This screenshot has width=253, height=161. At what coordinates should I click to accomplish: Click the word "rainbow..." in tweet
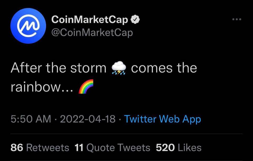pyautogui.click(x=42, y=87)
